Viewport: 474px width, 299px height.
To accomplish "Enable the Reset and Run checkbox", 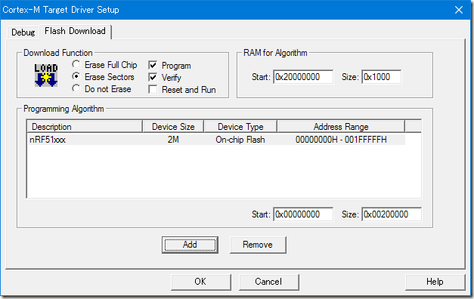I will coord(153,89).
